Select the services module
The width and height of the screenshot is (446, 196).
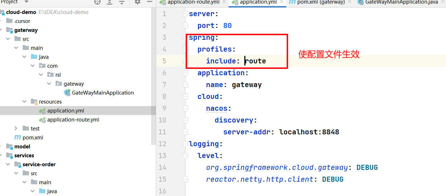tap(24, 156)
